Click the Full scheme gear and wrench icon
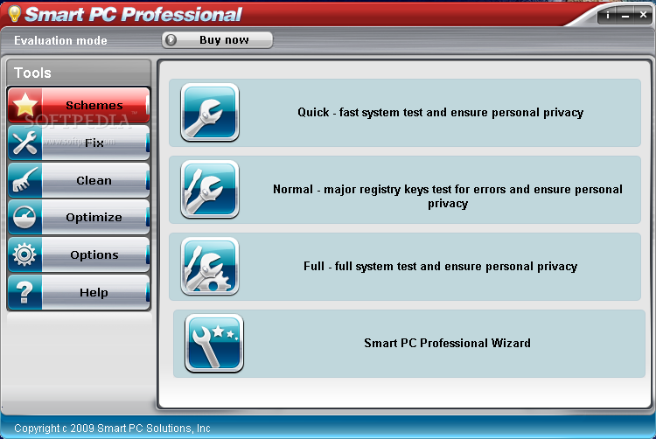 click(210, 266)
